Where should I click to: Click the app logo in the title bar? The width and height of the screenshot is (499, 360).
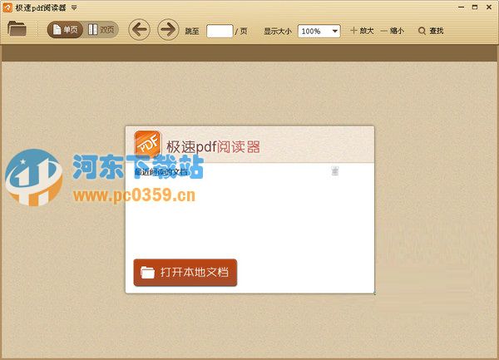7,7
